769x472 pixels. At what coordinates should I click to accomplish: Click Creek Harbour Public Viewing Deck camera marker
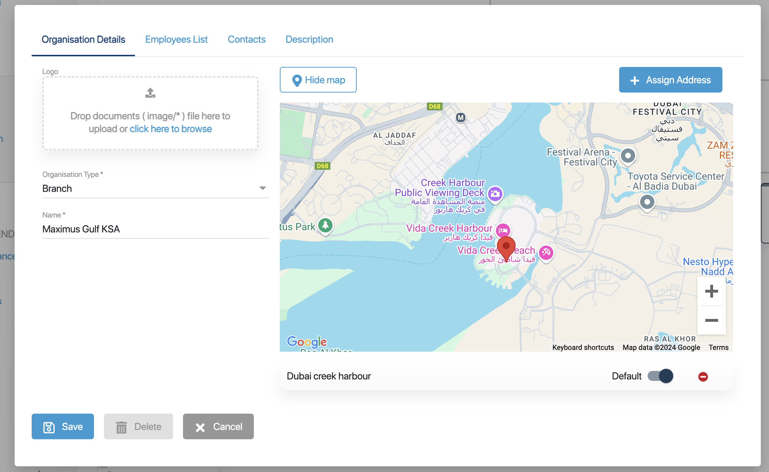[x=495, y=194]
